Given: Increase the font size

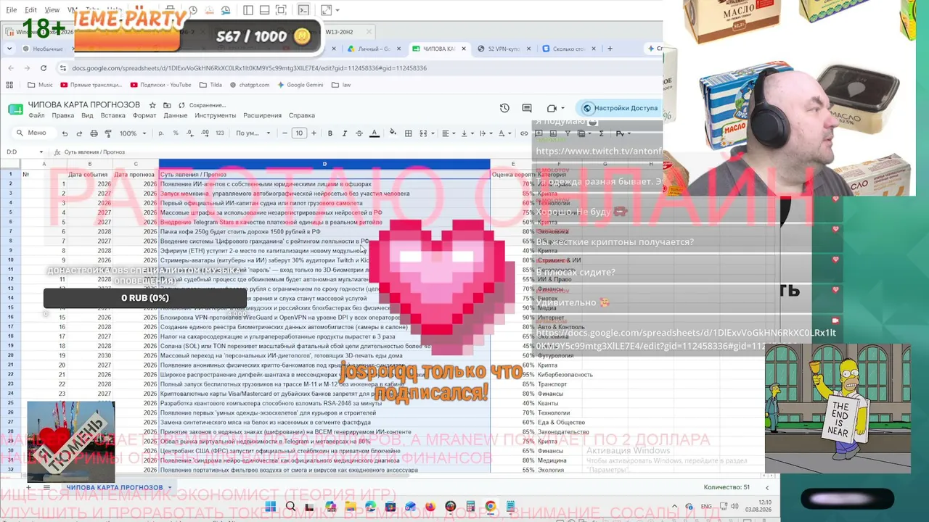Looking at the screenshot, I should tap(314, 133).
